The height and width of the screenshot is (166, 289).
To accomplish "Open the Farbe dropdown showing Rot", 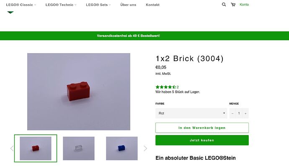I will coord(191,113).
